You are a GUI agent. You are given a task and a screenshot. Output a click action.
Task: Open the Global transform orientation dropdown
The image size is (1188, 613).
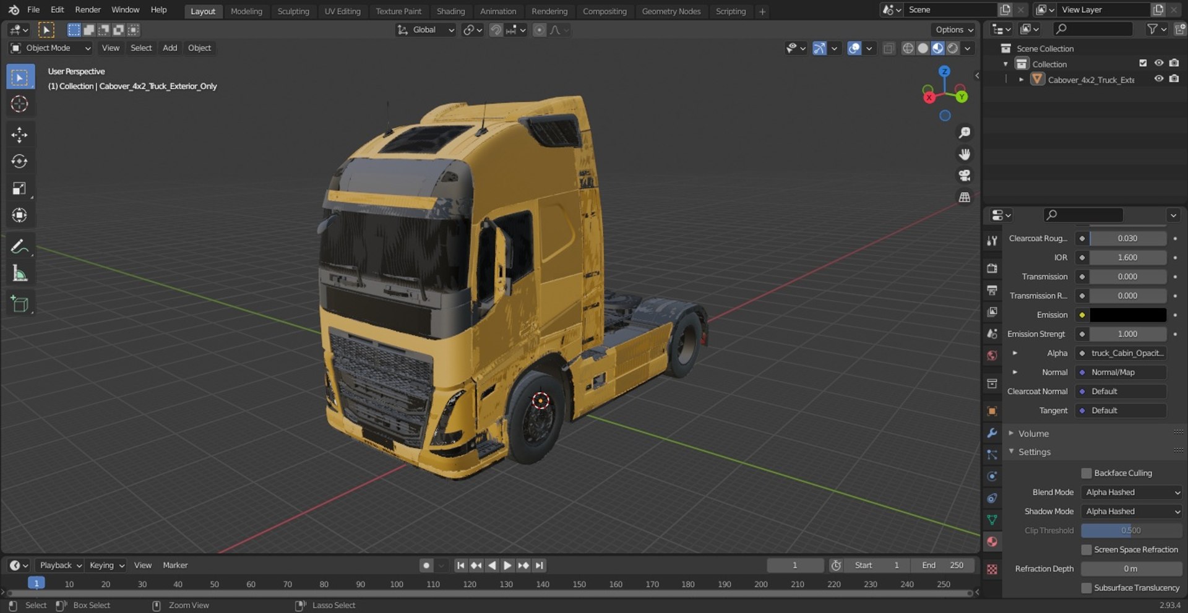pos(426,30)
